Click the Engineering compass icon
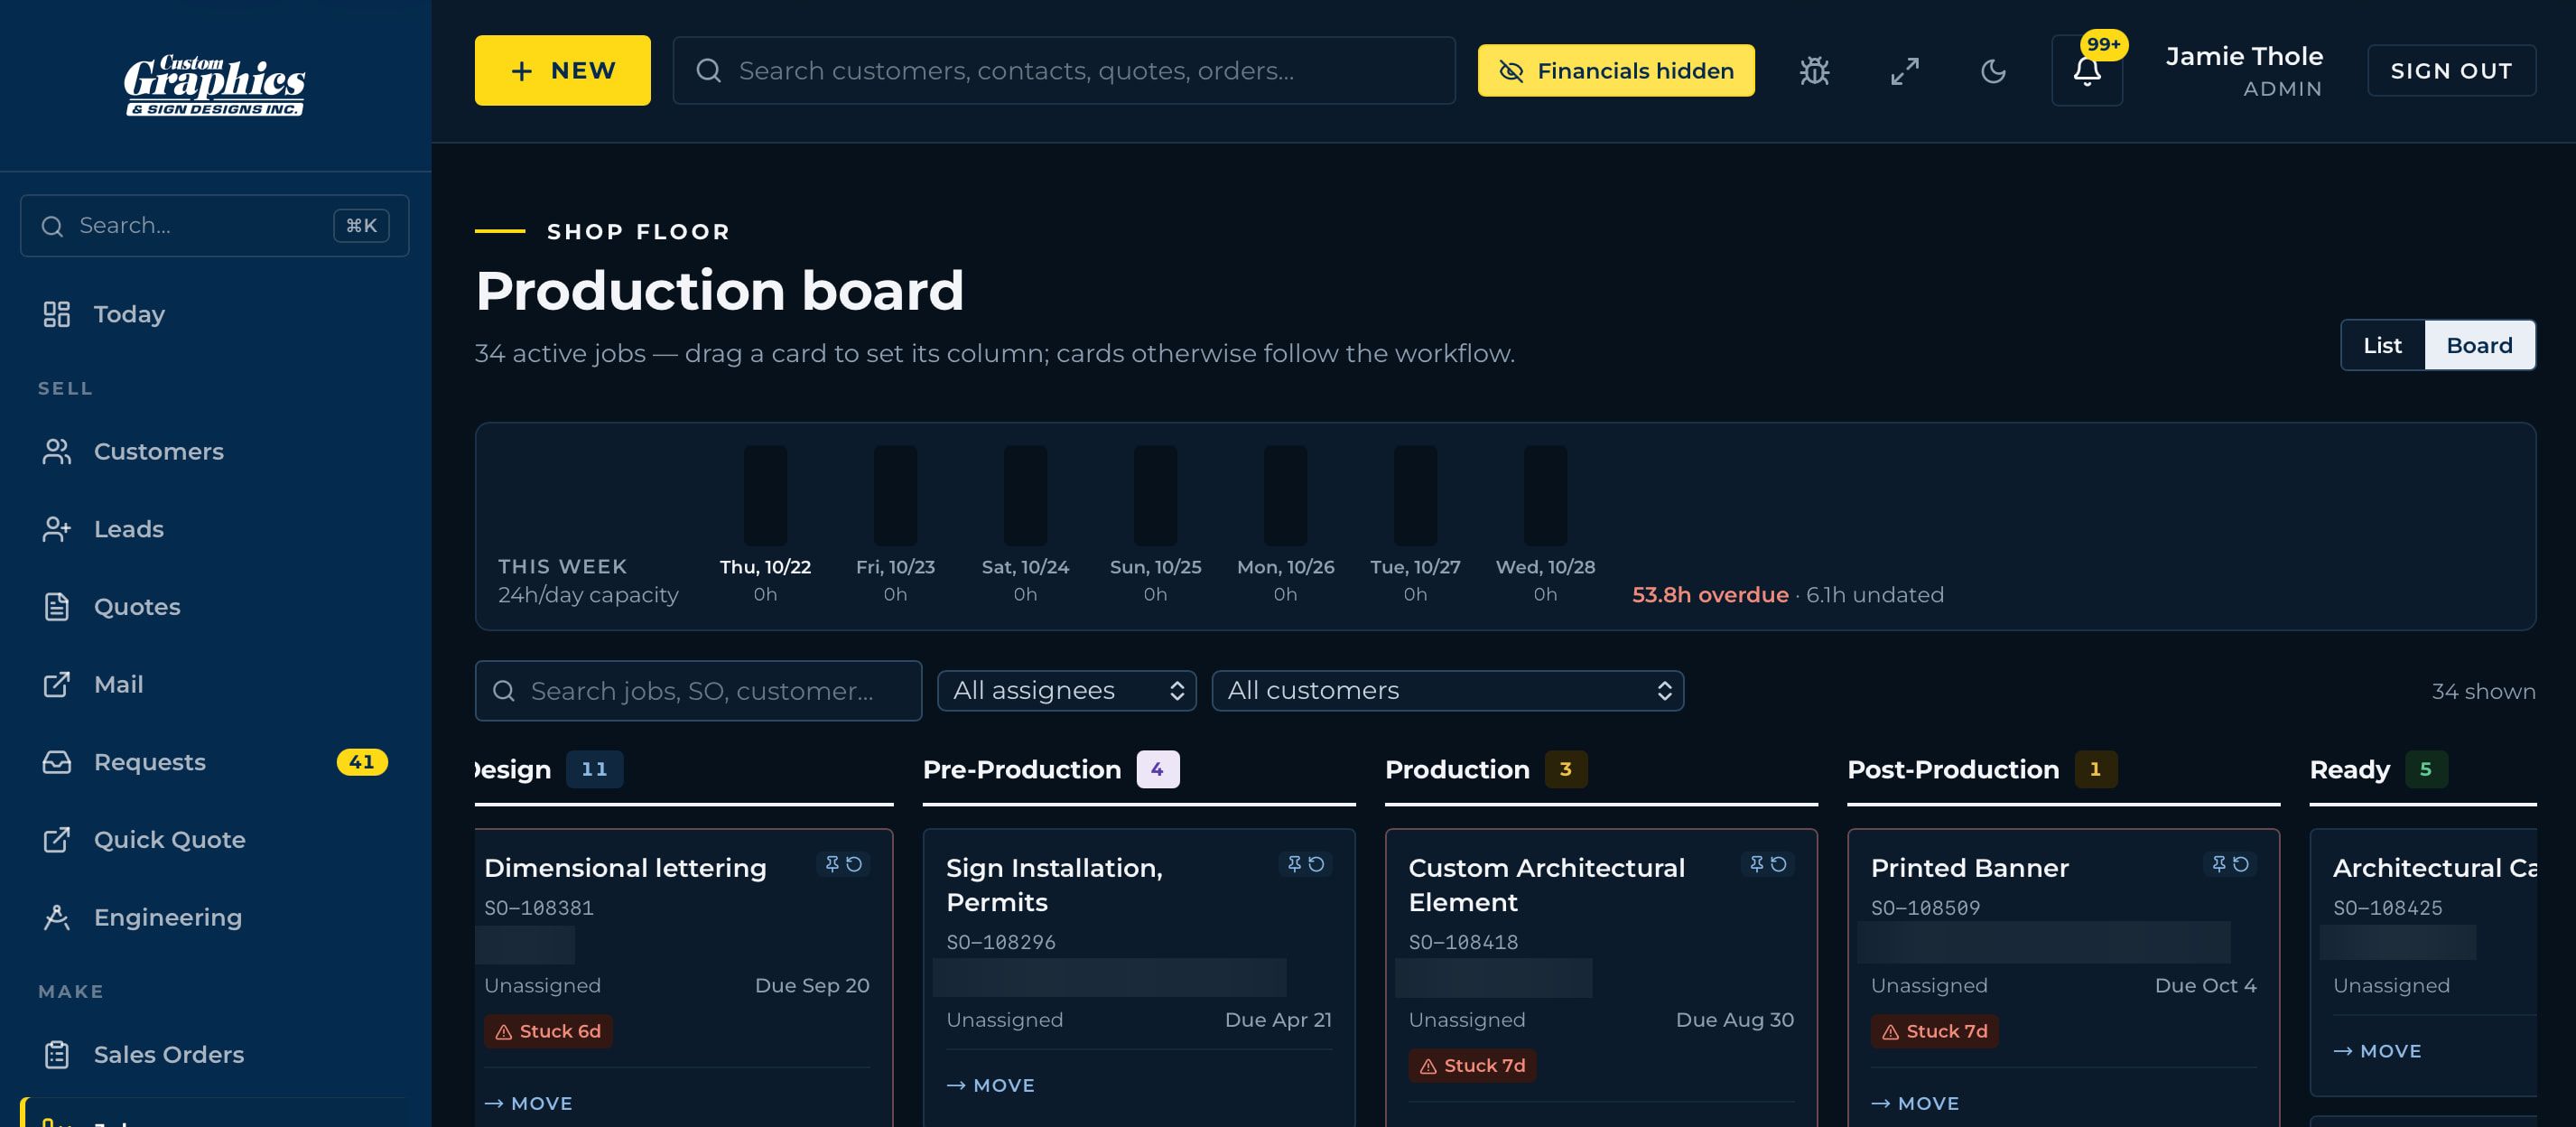 point(57,918)
